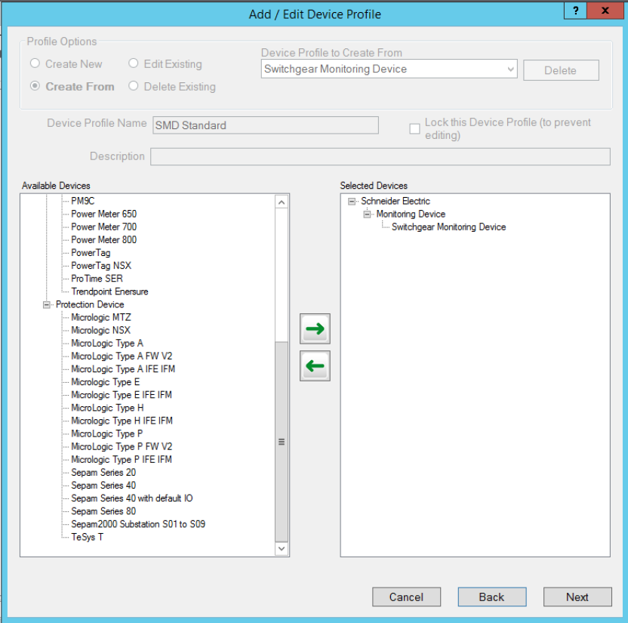Click the scroll down arrow in Available Devices
Image resolution: width=628 pixels, height=623 pixels.
tap(282, 549)
